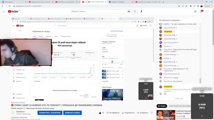Open the Create video camera icon
214x120 pixels.
195,11
